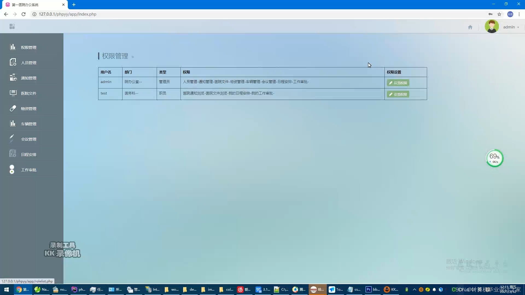Toggle sidebar with grid icon at top-left
The image size is (525, 295).
point(12,26)
